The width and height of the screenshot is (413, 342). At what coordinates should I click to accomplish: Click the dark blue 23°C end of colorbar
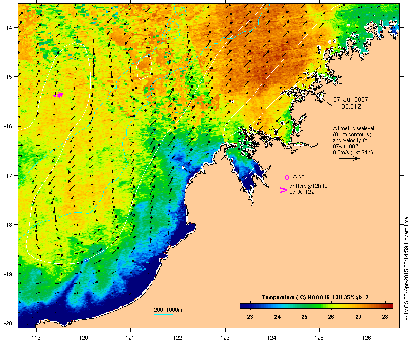point(245,306)
